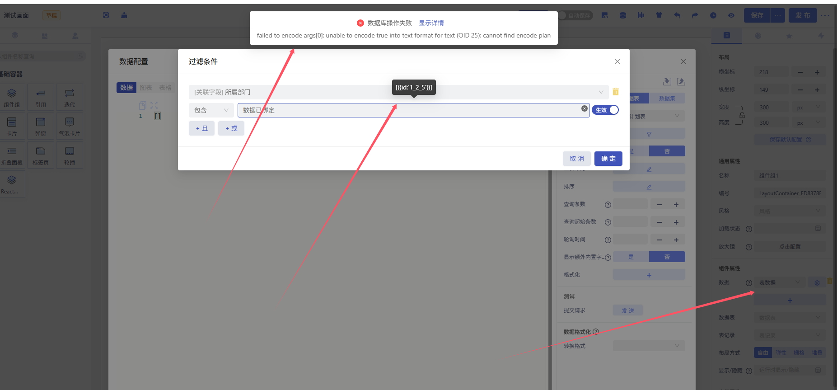
Task: Publish the page with 发布
Action: [803, 15]
